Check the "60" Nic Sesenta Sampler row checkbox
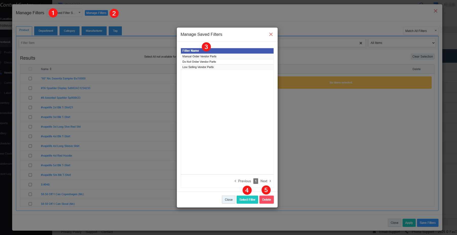This screenshot has width=457, height=235. coord(30,79)
